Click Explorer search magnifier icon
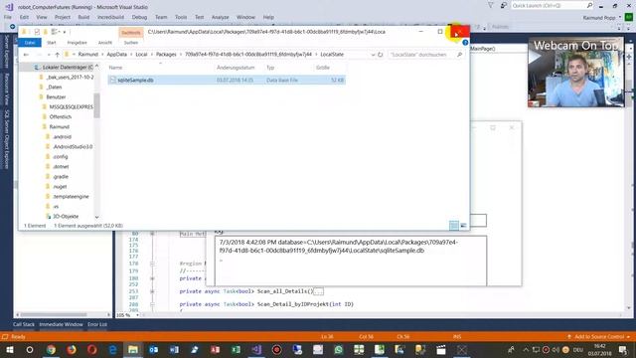The height and width of the screenshot is (358, 636). 459,55
